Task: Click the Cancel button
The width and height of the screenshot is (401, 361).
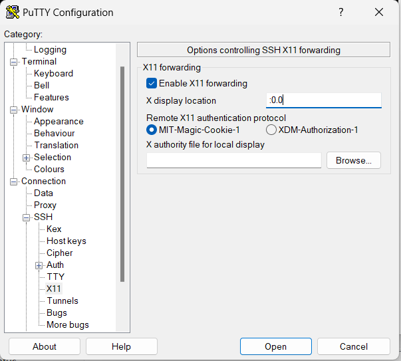Action: tap(353, 346)
